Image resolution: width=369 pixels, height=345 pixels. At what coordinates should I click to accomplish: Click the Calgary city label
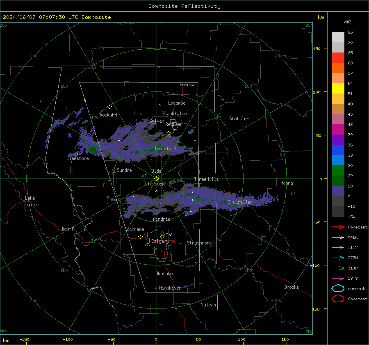tap(160, 241)
